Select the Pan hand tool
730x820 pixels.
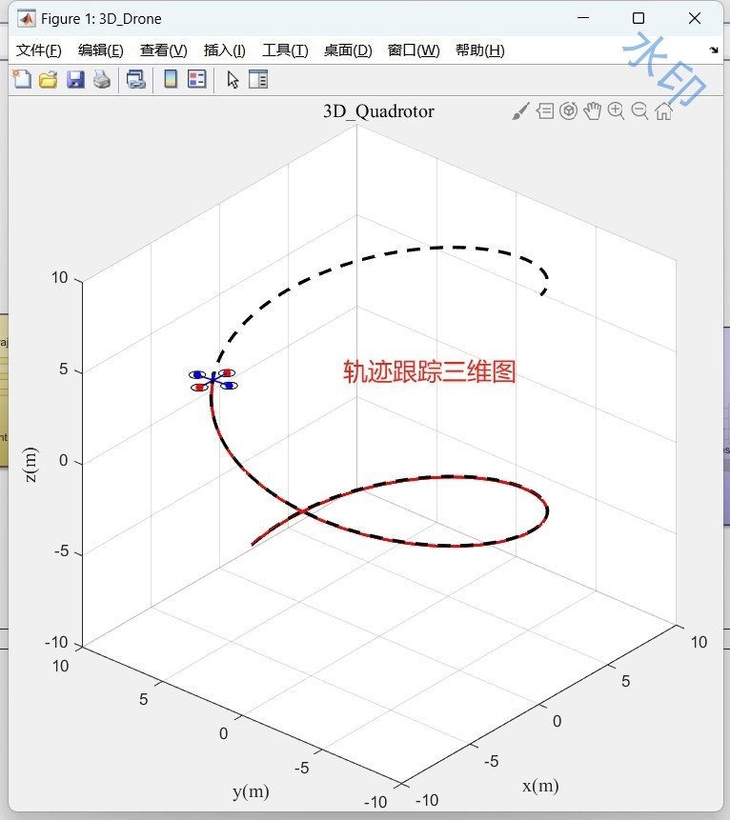593,110
